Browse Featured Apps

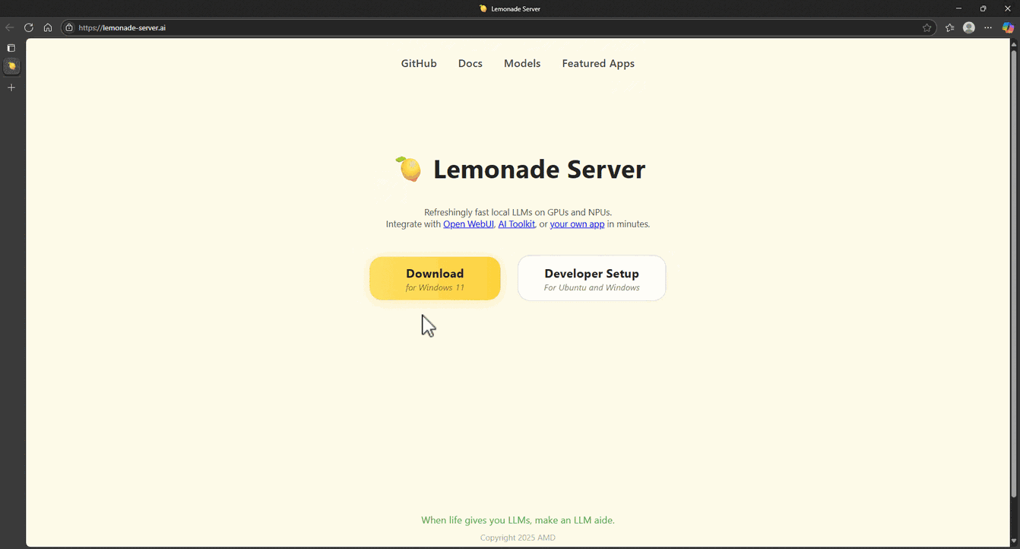coord(597,63)
